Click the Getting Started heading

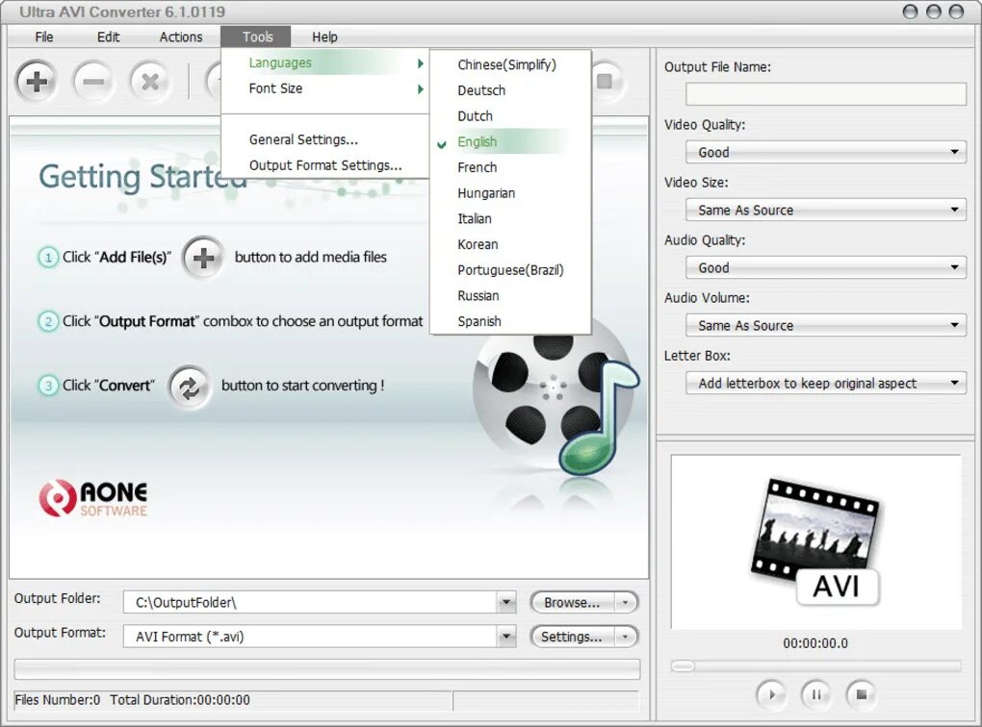point(142,177)
